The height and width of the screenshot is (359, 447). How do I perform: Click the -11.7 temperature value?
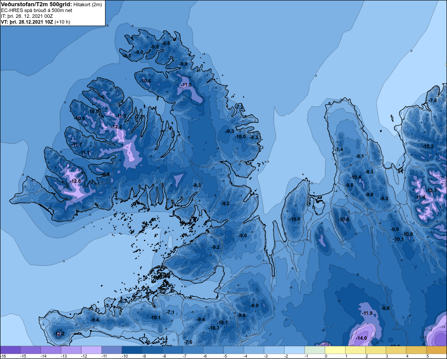tap(77, 145)
